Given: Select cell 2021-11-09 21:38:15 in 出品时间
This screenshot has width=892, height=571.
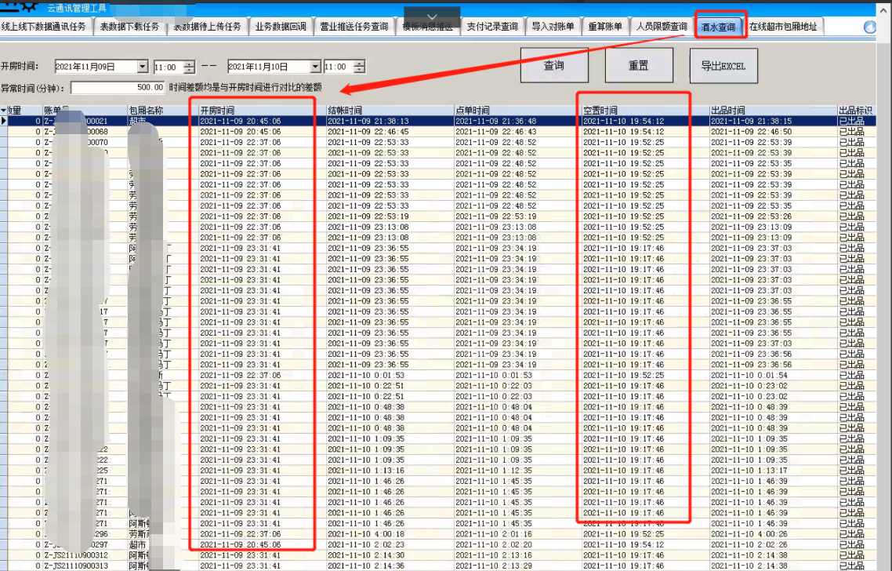Looking at the screenshot, I should [773, 122].
